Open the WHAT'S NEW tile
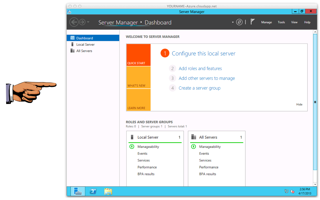 point(138,77)
